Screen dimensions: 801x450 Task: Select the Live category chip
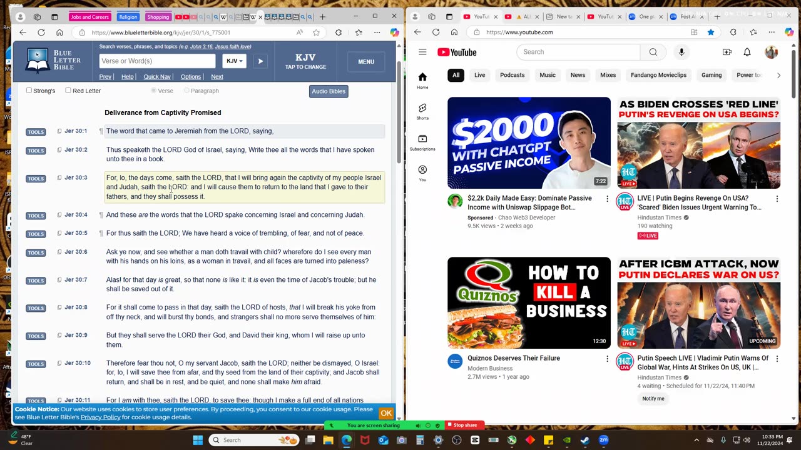pyautogui.click(x=479, y=75)
